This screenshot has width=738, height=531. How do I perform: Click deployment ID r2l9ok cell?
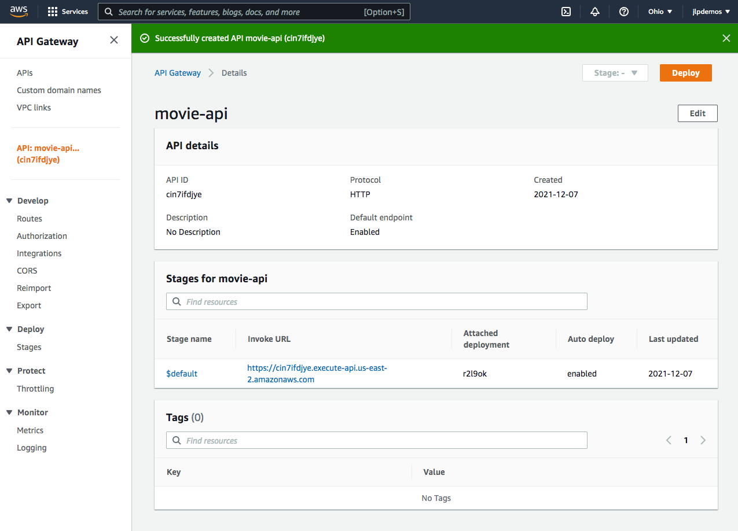point(475,374)
